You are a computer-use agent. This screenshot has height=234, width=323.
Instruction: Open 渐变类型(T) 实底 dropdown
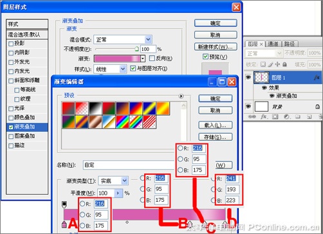[x=125, y=181]
